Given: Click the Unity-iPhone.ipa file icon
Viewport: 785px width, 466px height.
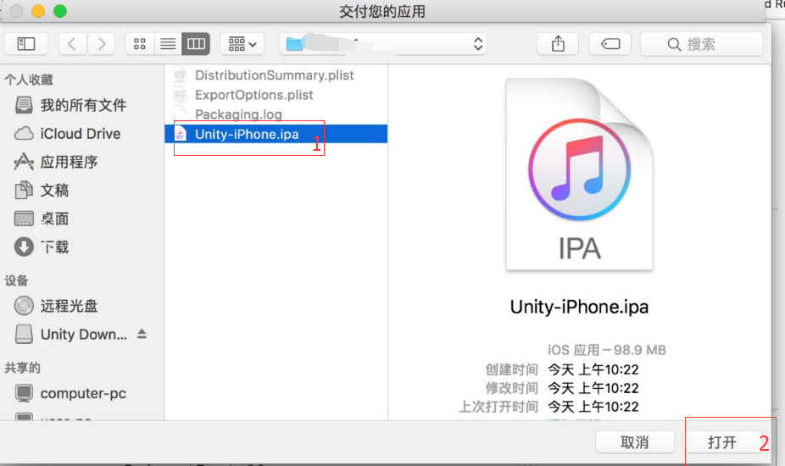Looking at the screenshot, I should click(180, 134).
